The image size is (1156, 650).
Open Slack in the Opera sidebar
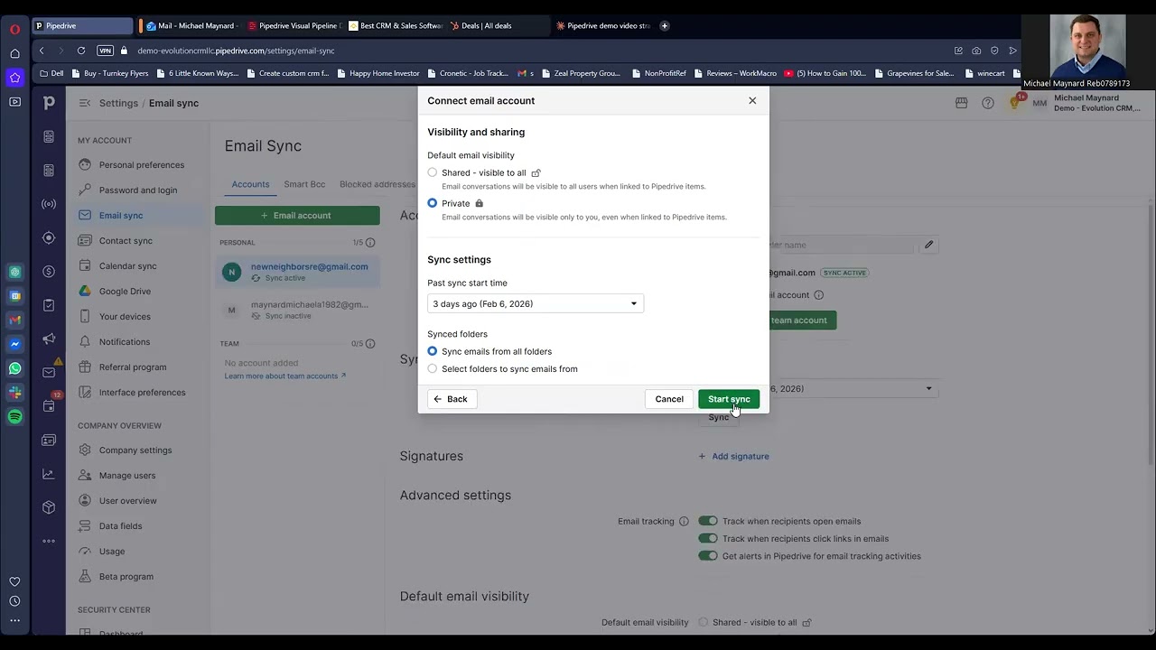pos(14,393)
